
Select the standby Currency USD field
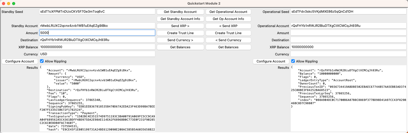click(x=97, y=54)
